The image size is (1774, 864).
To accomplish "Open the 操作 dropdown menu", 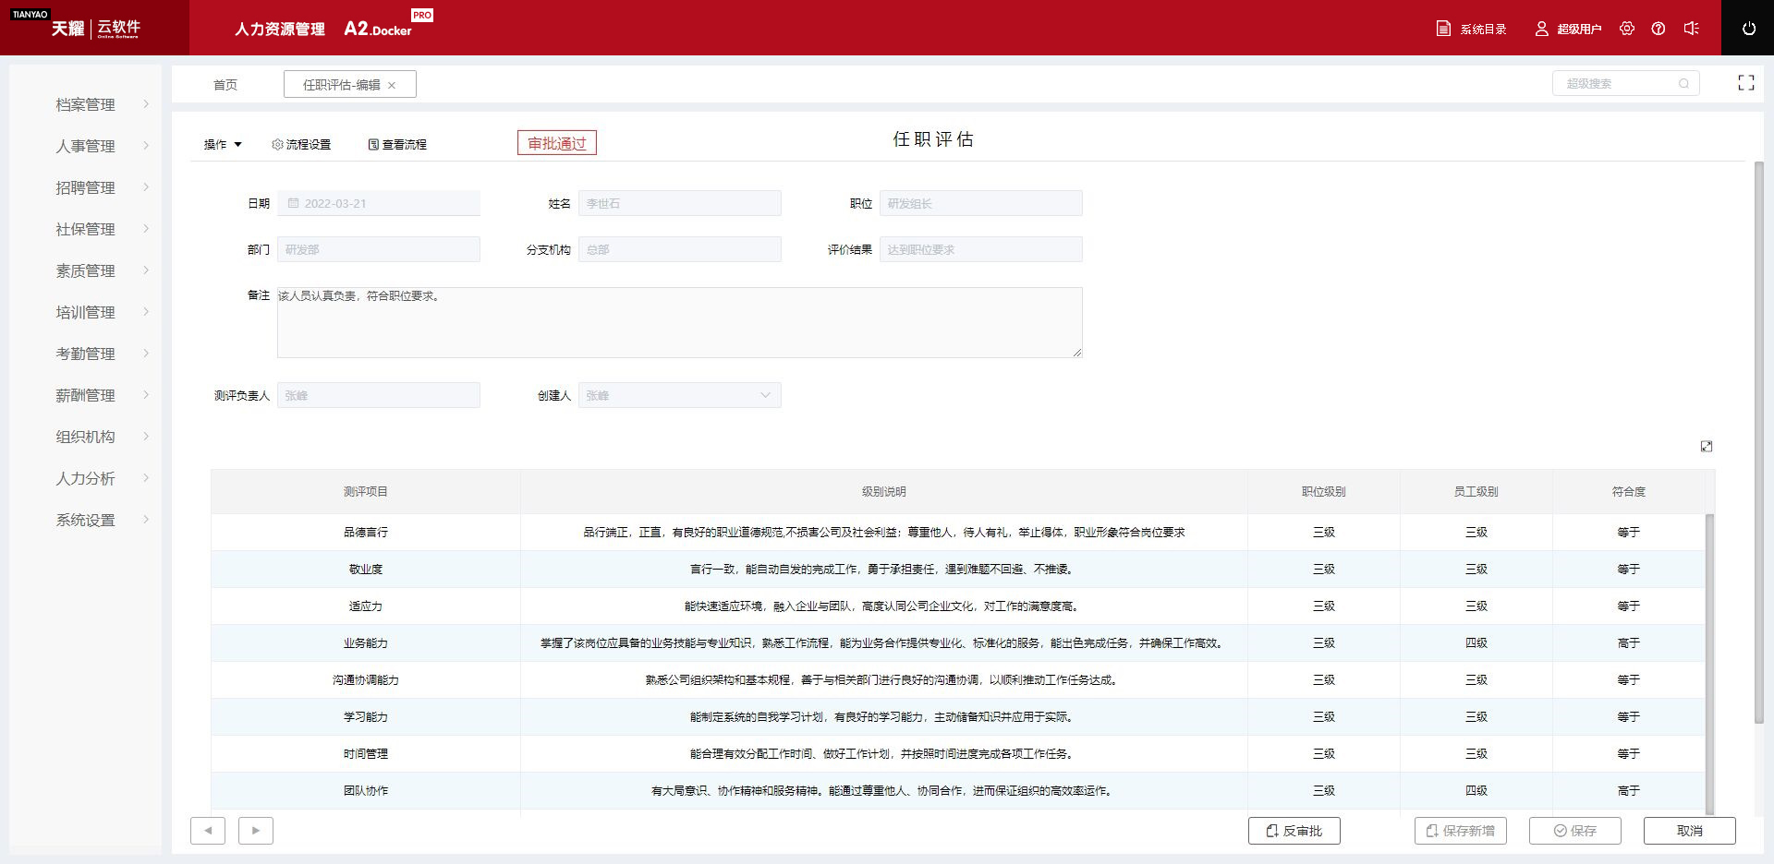I will point(223,145).
